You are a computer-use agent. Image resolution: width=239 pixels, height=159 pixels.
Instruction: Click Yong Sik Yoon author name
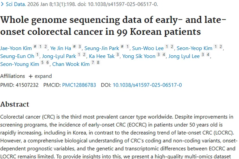(143, 56)
